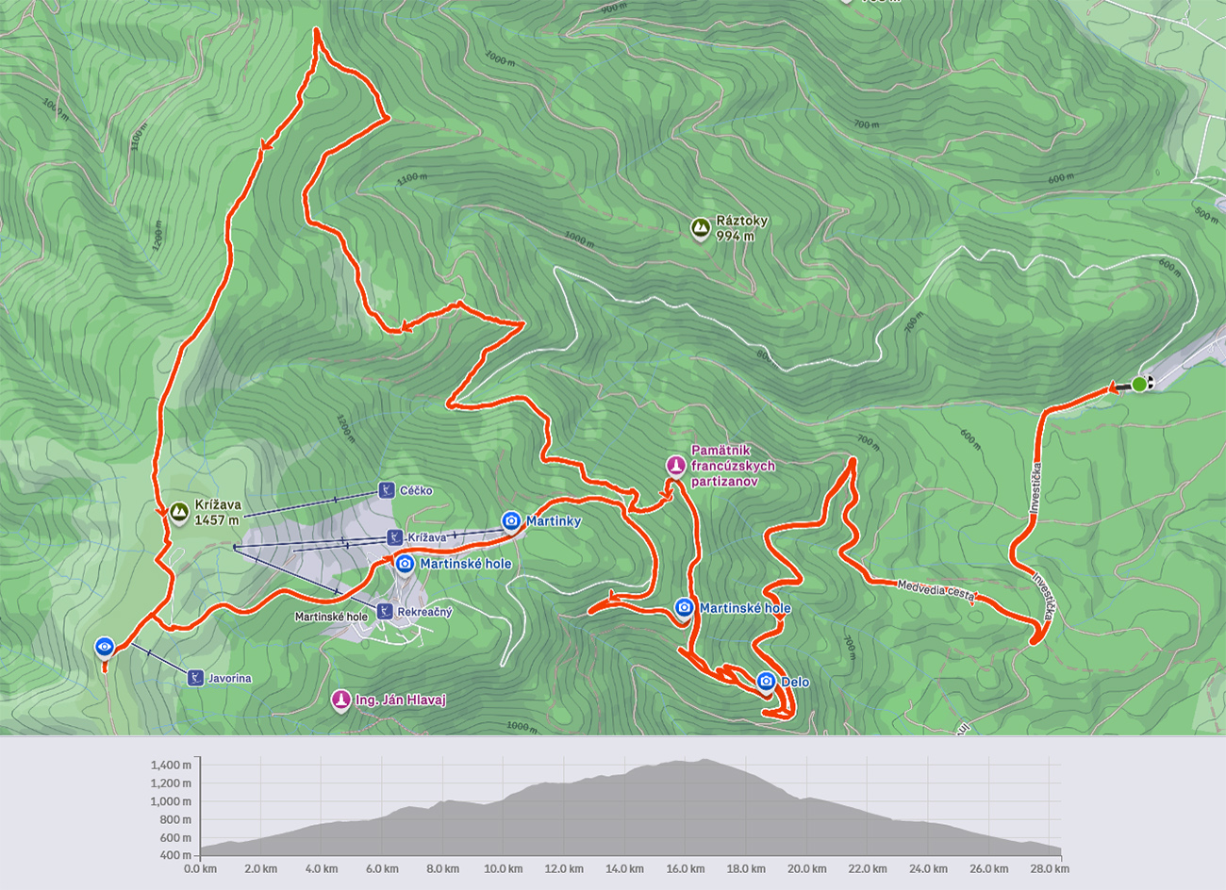The height and width of the screenshot is (890, 1226).
Task: Select the Ing. Ján Hlavaj monument icon
Action: click(340, 700)
